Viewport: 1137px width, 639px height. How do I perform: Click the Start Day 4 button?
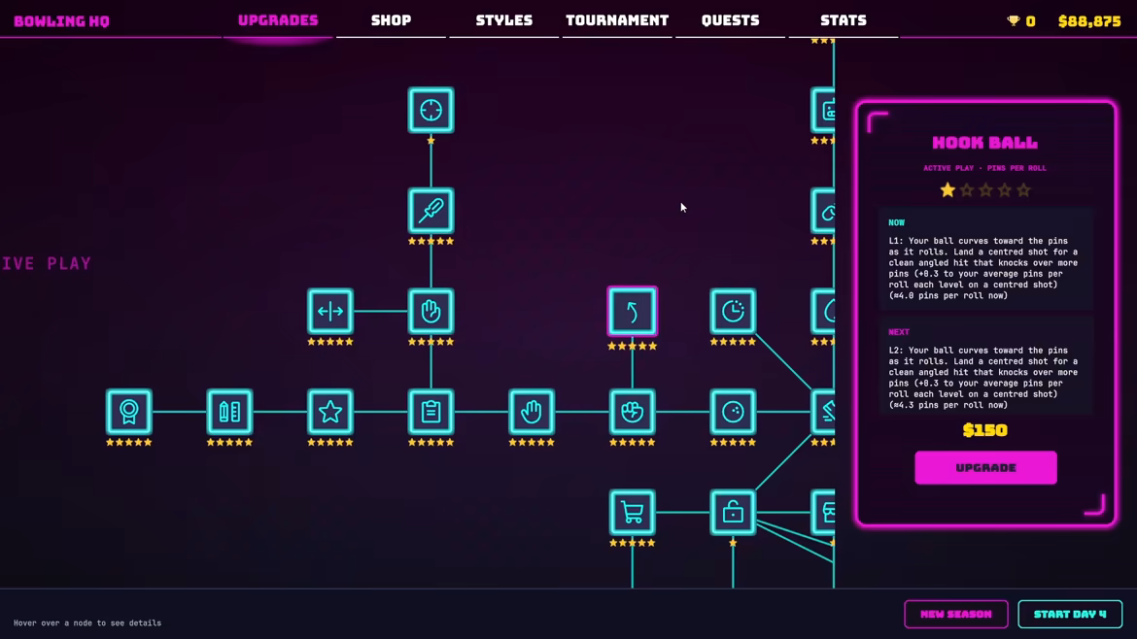1070,614
